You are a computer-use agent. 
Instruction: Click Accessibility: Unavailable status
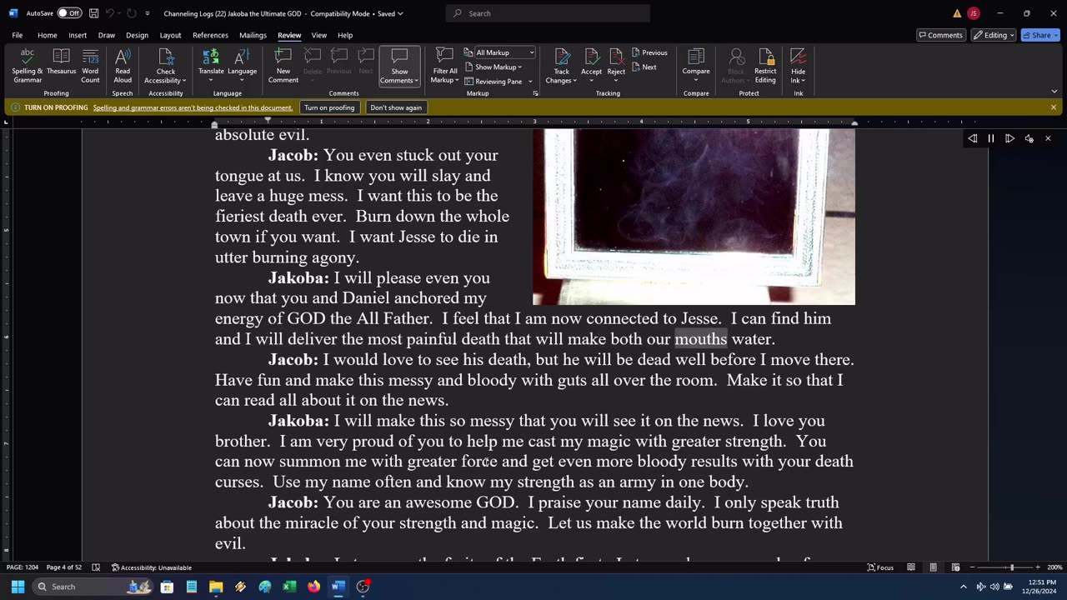click(x=152, y=567)
